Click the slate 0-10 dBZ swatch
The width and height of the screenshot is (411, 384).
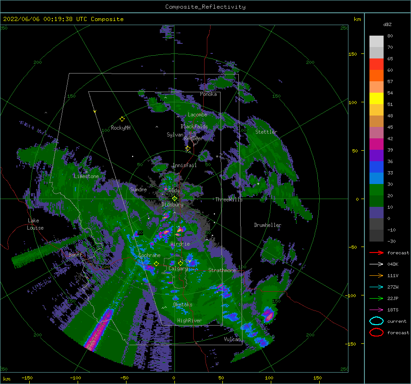click(376, 213)
